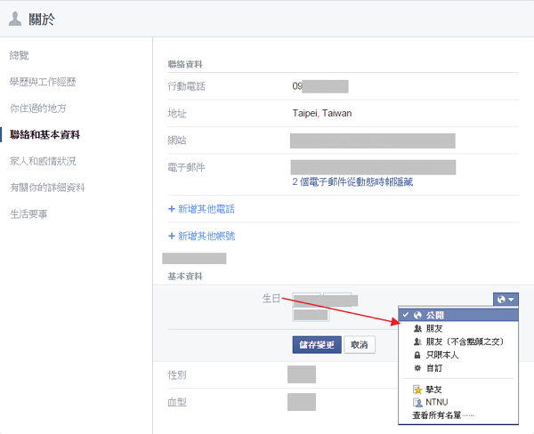Click + 新增其他電話 link
This screenshot has width=534, height=434.
point(201,209)
